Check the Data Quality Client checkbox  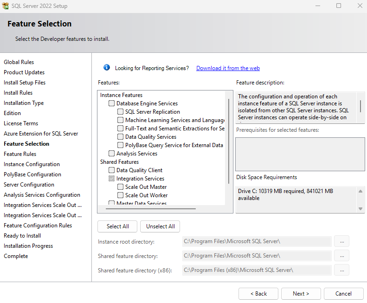click(x=112, y=170)
